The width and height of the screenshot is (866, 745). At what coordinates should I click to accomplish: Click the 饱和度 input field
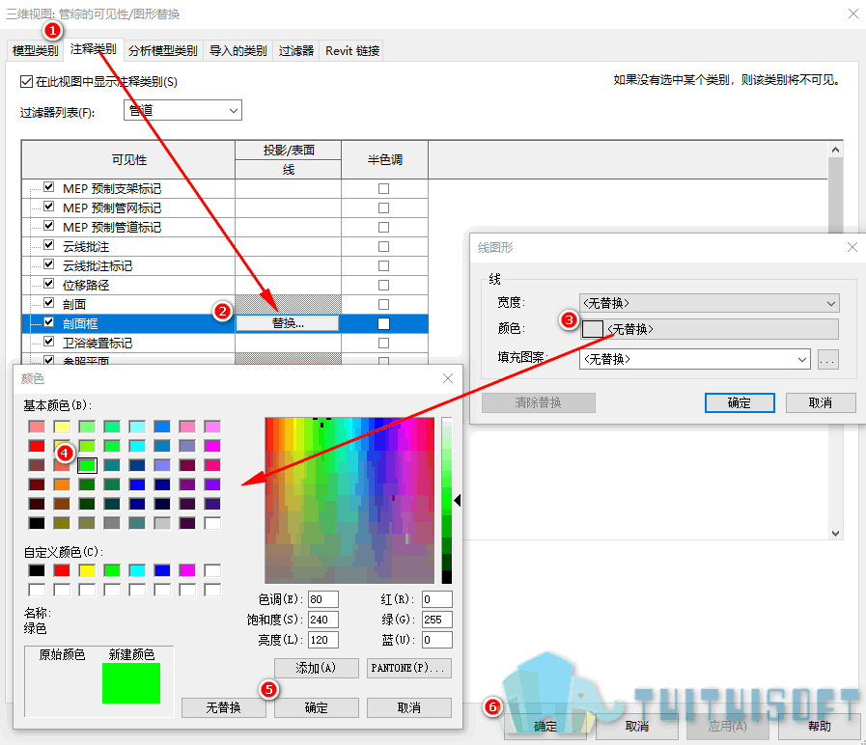click(323, 620)
